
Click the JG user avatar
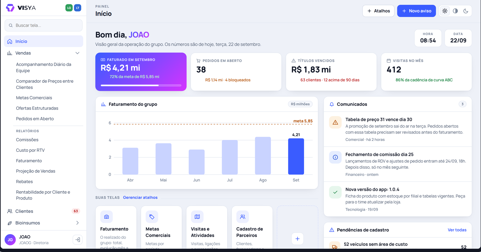click(10, 240)
